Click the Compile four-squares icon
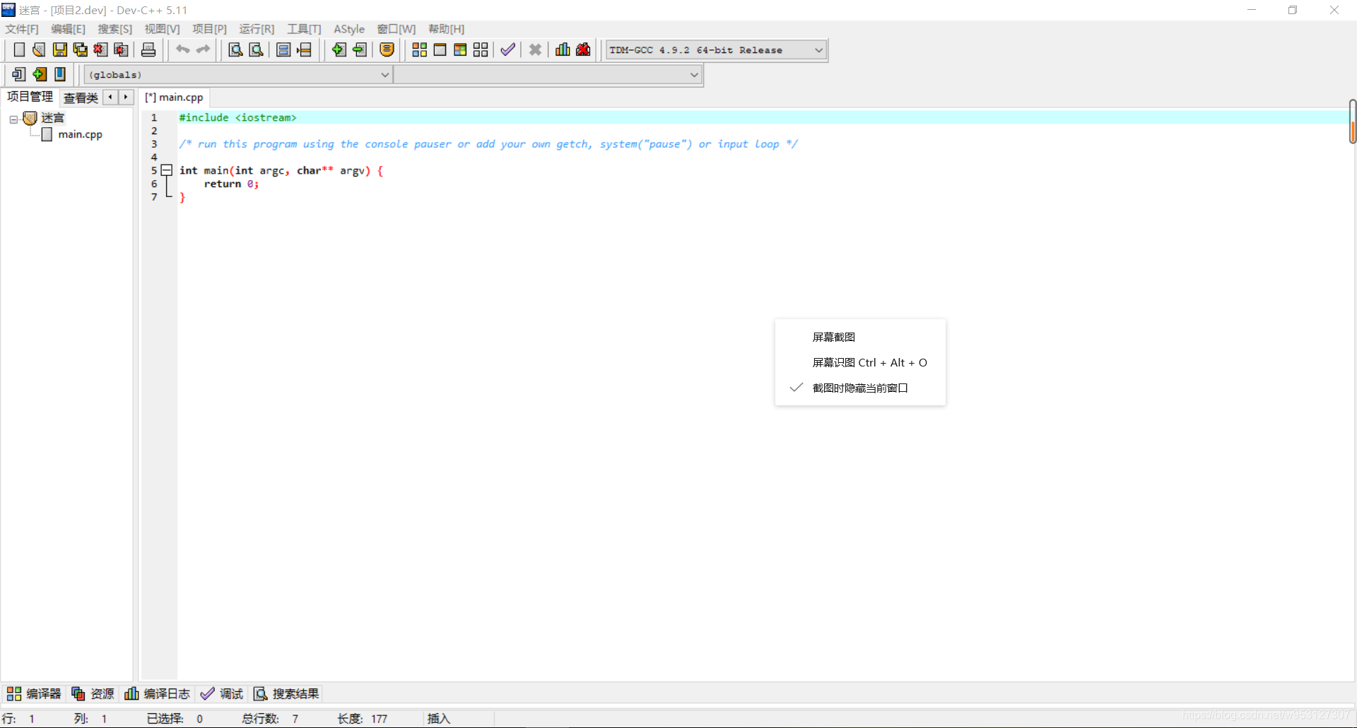 click(420, 49)
